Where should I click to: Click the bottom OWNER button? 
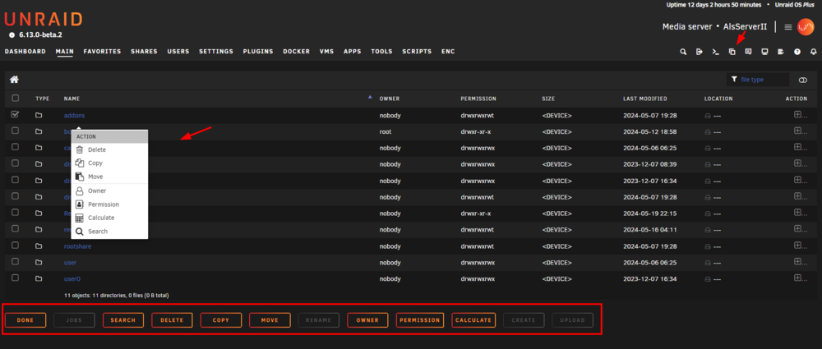click(367, 320)
